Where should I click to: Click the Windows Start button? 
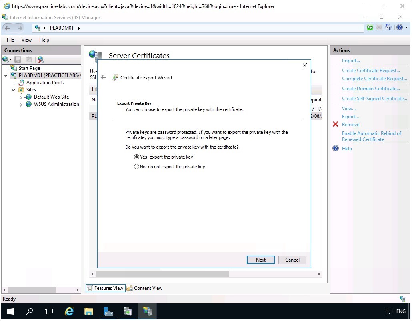10,311
